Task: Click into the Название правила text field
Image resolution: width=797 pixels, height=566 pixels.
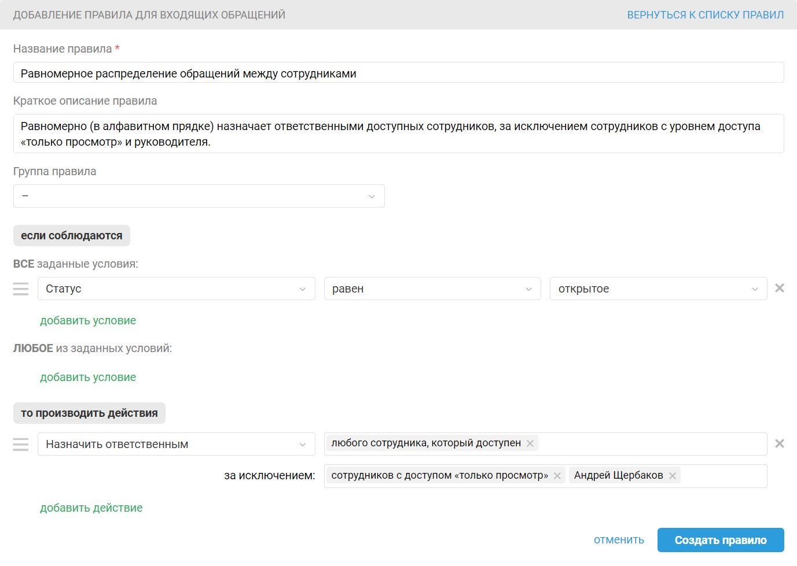Action: pyautogui.click(x=398, y=73)
